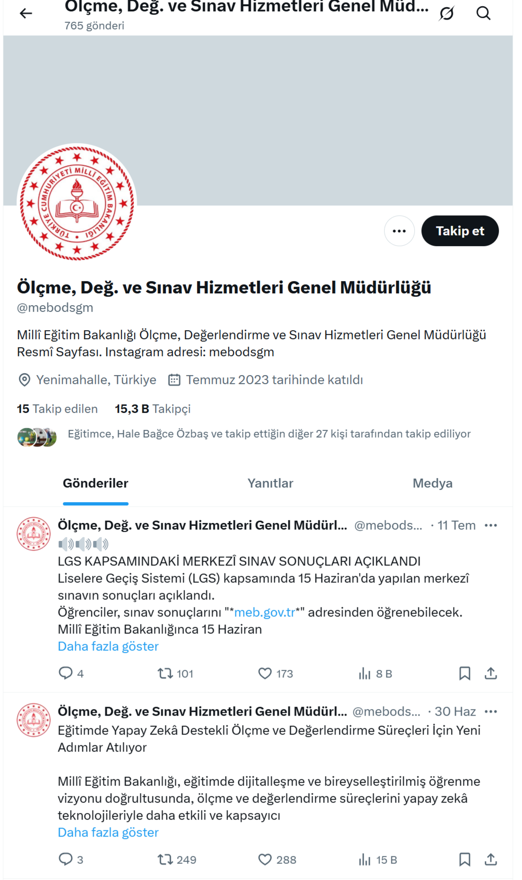Expand the LGS post with Daha fazla göster
This screenshot has height=880, width=522.
(x=108, y=646)
